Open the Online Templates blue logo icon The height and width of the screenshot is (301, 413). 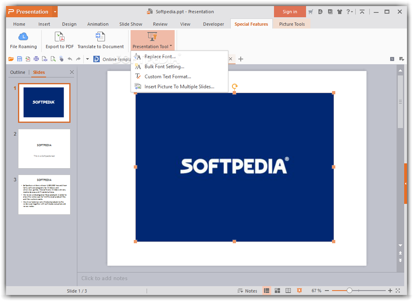click(97, 59)
